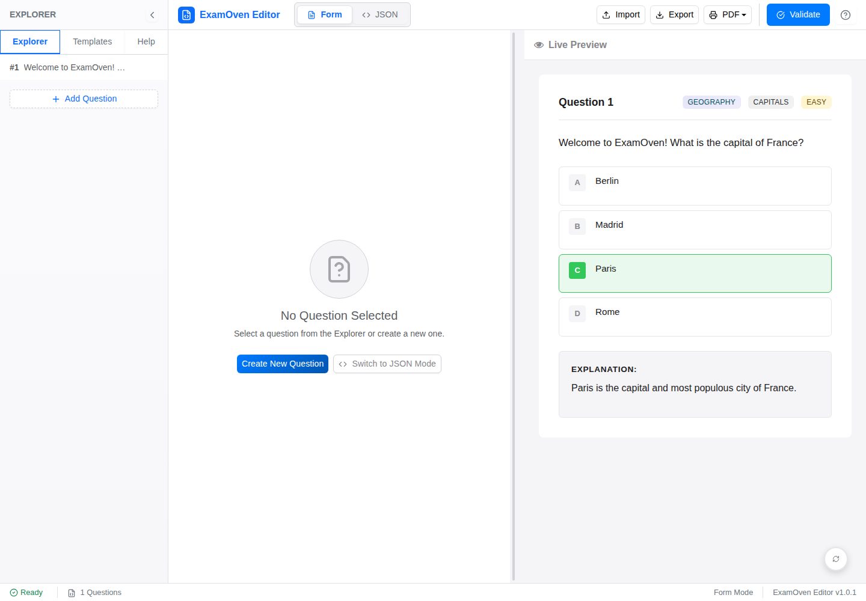Switch to JSON mode toggle
866x601 pixels.
(380, 15)
